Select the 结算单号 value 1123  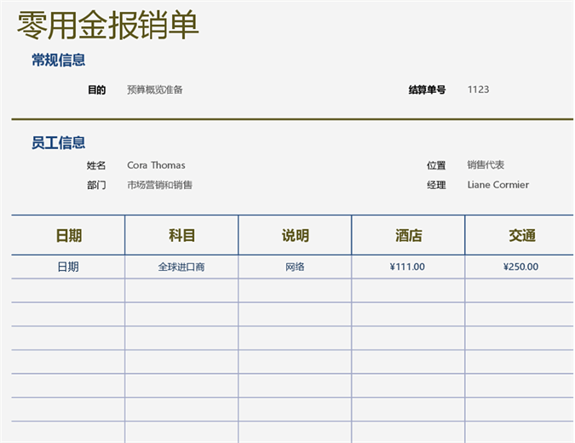[478, 89]
